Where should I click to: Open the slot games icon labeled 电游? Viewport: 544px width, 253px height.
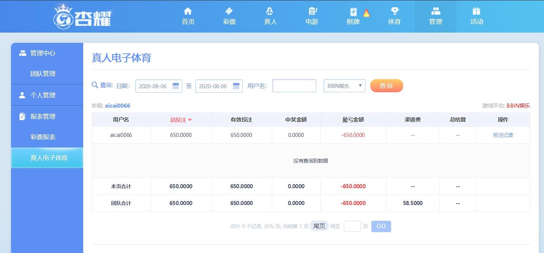pyautogui.click(x=312, y=11)
